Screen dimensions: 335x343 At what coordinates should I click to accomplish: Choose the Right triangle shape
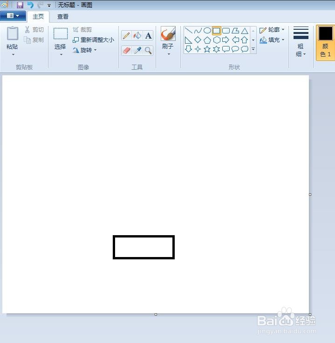188,40
